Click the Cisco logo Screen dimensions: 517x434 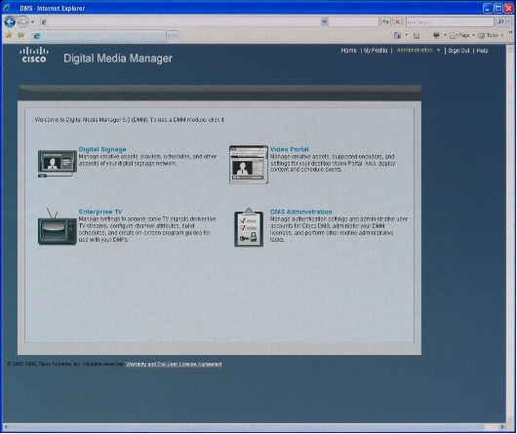(34, 55)
